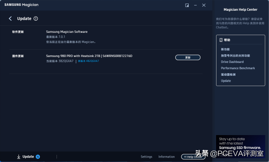269x162 pixels.
Task: Open the Update help question-mark icon
Action: pos(36,18)
